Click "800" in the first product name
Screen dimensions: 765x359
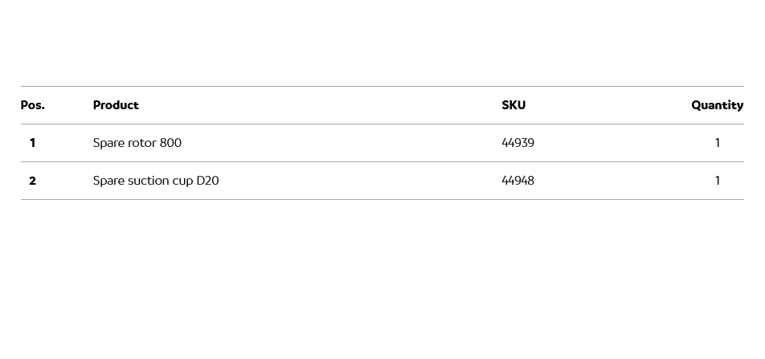click(x=170, y=143)
